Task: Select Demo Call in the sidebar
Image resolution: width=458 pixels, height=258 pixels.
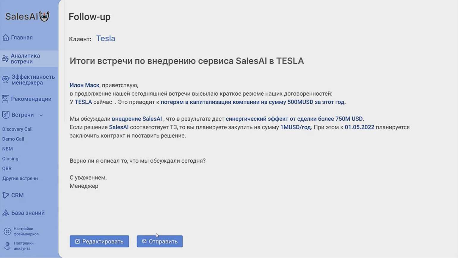Action: pyautogui.click(x=13, y=139)
